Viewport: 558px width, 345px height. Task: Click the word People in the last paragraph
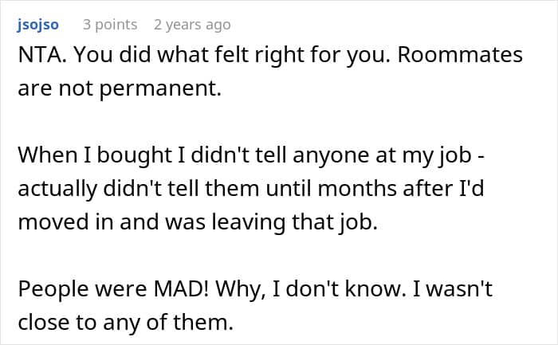click(x=53, y=288)
